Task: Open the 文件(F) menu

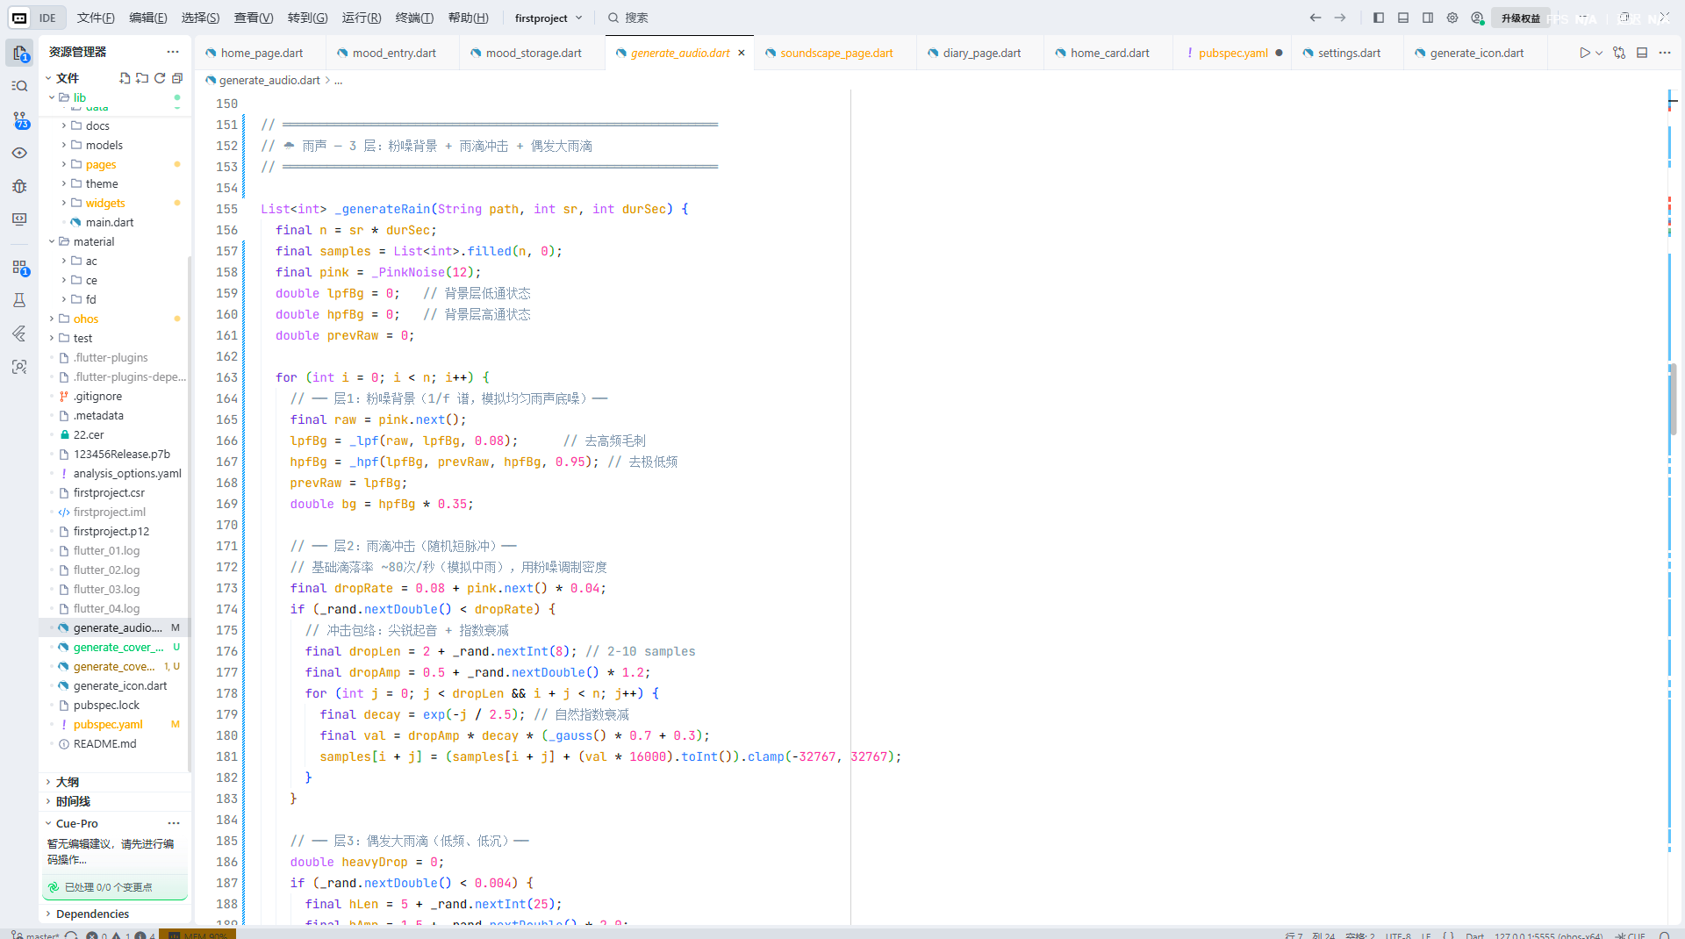Action: (x=96, y=18)
